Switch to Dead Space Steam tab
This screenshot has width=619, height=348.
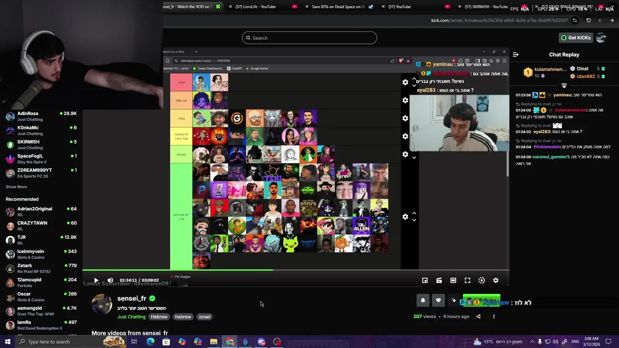[x=339, y=7]
